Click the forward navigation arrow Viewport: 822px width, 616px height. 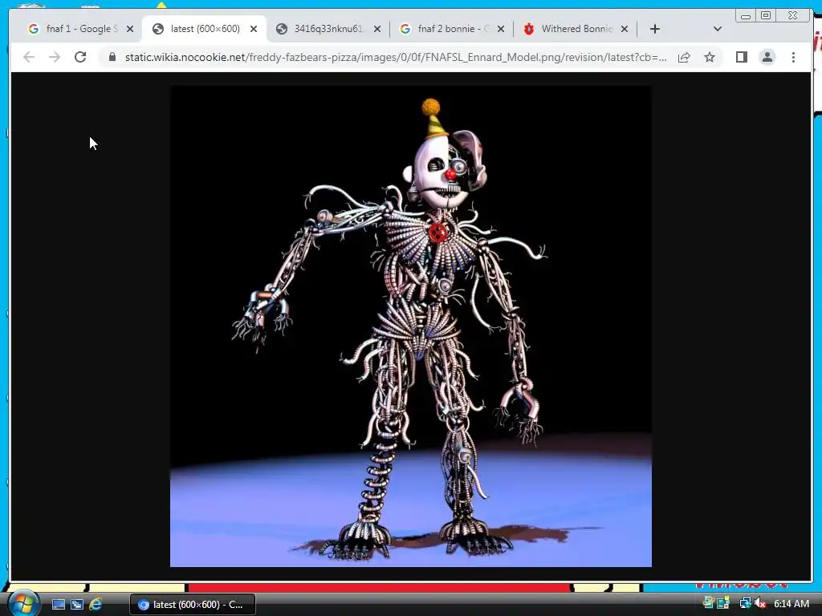coord(55,57)
